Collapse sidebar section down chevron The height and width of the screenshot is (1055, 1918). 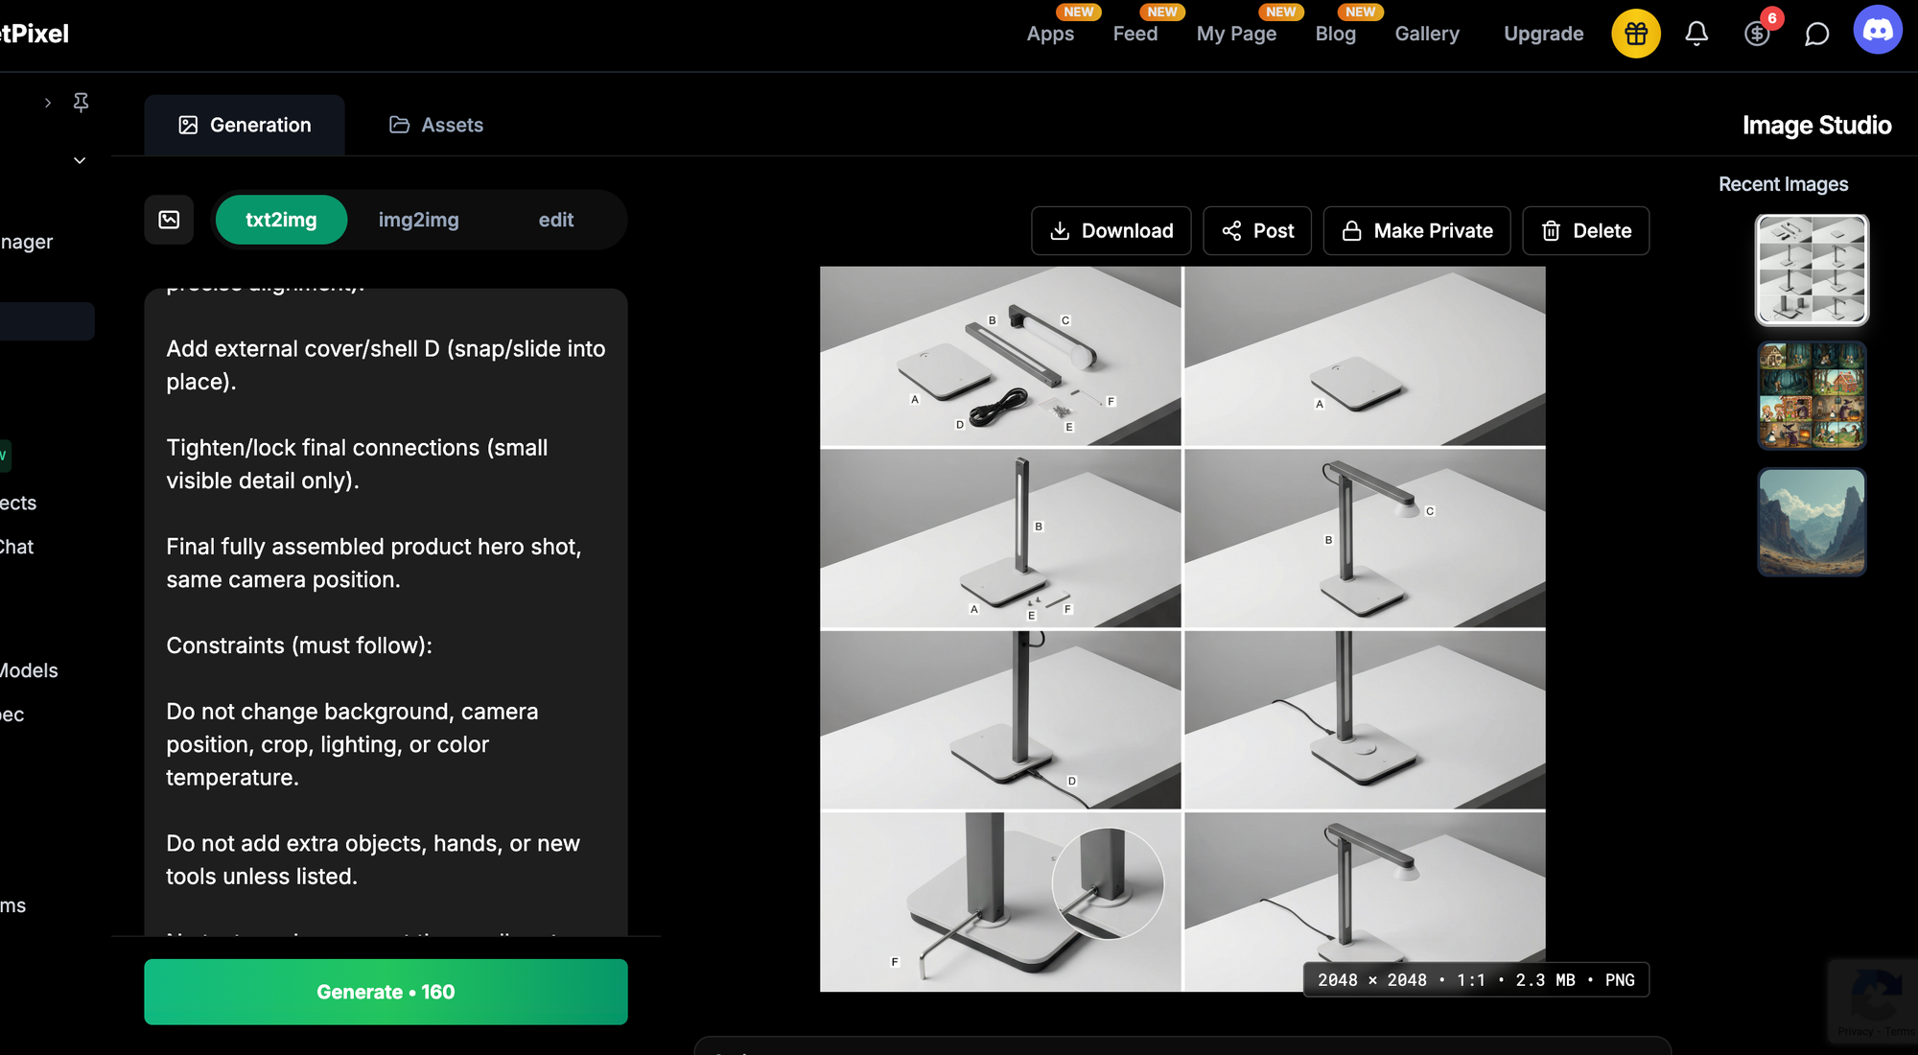(80, 160)
